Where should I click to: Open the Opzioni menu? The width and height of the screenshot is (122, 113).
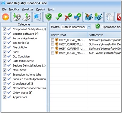pyautogui.click(x=40, y=9)
